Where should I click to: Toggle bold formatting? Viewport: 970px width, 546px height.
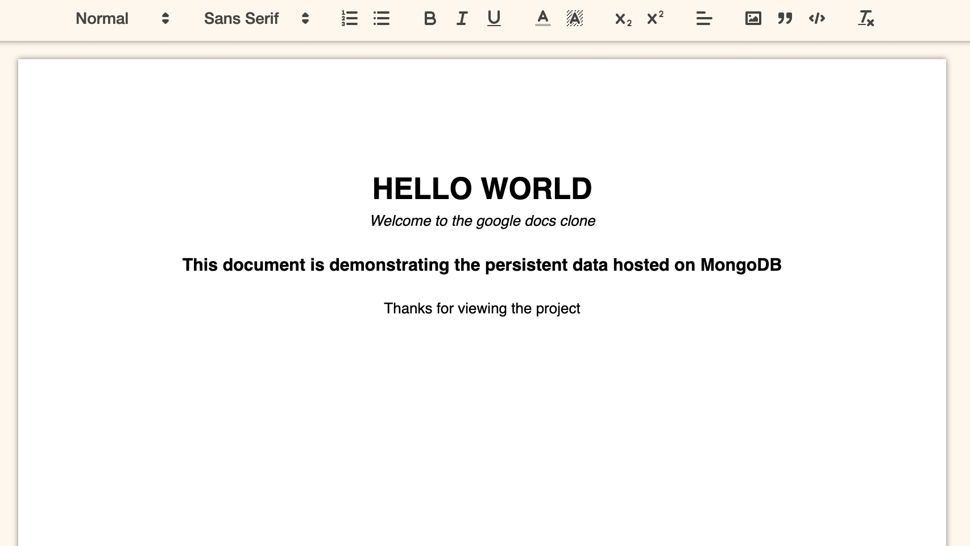tap(430, 19)
